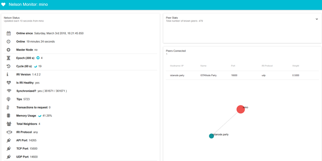Click the people icon for Total Neighbors
The height and width of the screenshot is (161, 322).
[x=9, y=124]
